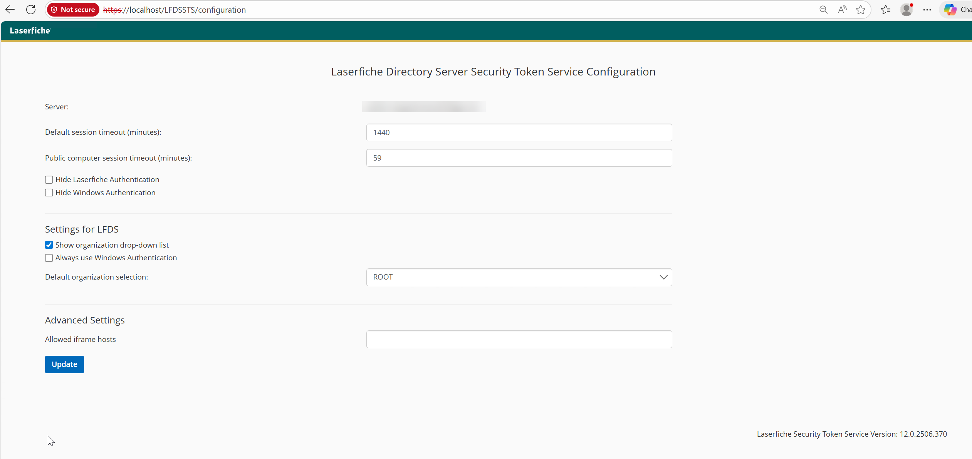Enable Hide Laserfiche Authentication checkbox
This screenshot has width=972, height=459.
click(x=49, y=180)
